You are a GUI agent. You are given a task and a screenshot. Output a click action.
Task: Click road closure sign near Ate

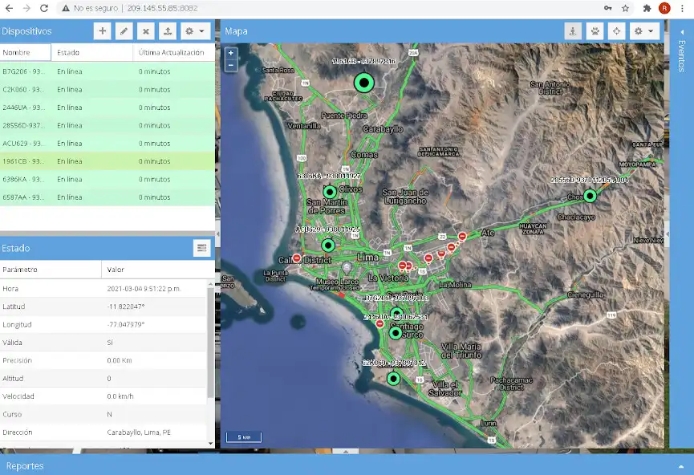click(x=462, y=237)
